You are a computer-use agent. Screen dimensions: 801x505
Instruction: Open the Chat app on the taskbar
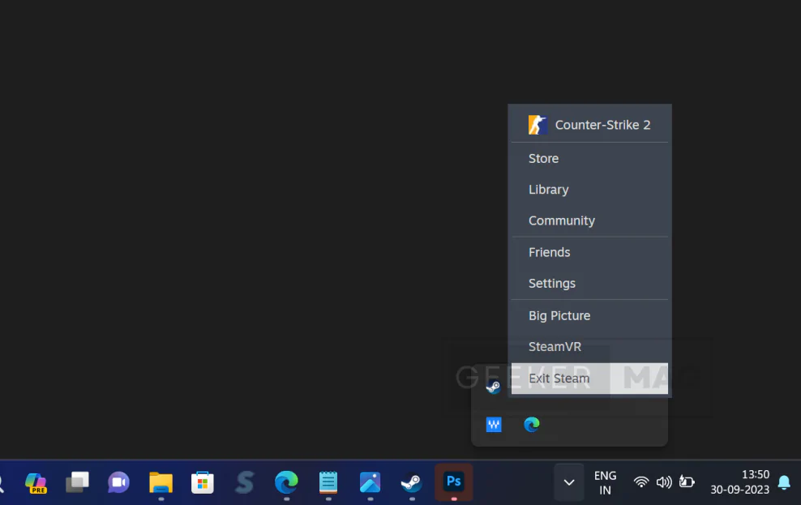(118, 482)
